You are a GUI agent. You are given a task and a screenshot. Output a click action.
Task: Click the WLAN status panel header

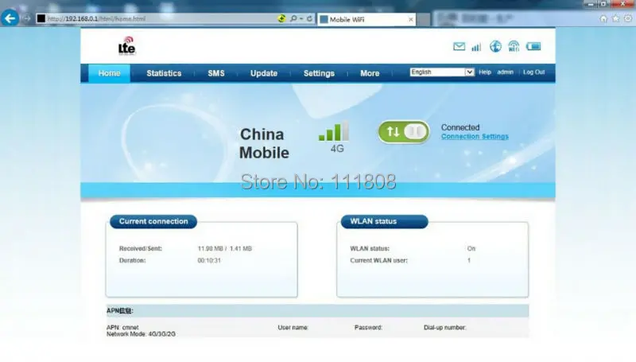click(384, 222)
